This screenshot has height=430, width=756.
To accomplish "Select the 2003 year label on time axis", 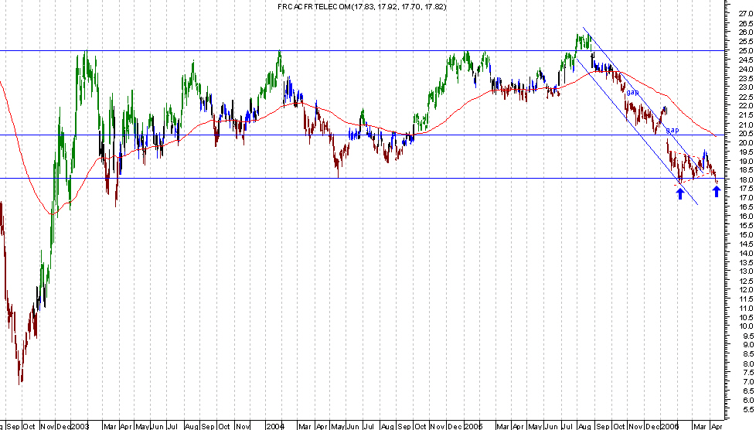I will [x=80, y=426].
